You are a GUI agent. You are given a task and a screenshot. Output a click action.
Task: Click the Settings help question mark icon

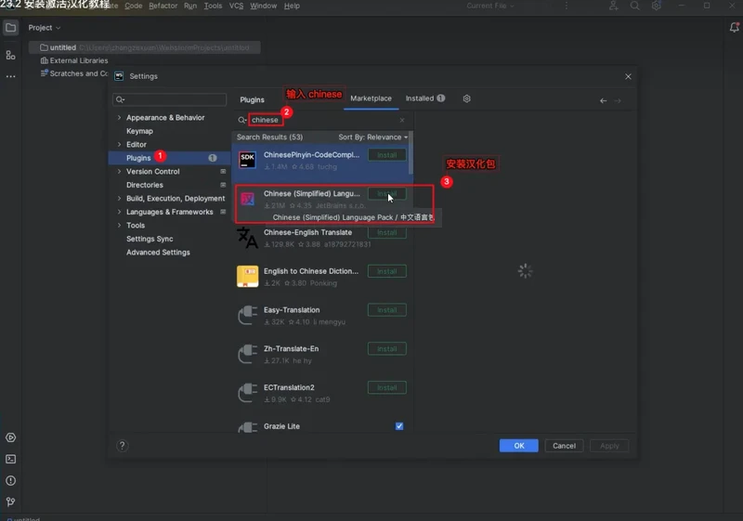tap(122, 446)
